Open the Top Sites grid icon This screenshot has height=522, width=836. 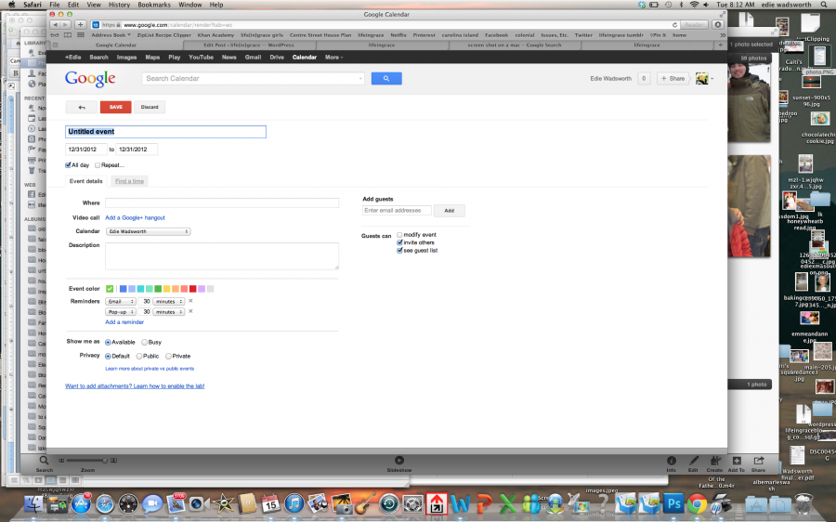click(x=81, y=35)
